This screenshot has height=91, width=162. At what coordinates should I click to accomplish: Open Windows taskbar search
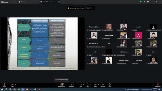[6, 89]
